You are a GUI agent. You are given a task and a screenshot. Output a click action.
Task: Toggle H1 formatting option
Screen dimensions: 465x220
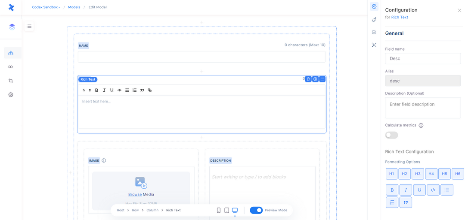[x=391, y=174]
